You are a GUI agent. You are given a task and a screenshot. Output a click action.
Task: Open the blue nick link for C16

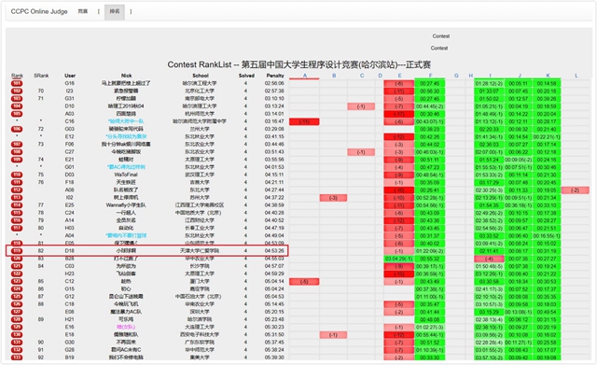126,121
